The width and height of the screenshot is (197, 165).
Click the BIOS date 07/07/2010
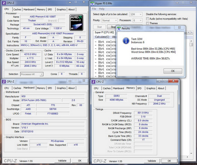(x=53, y=132)
